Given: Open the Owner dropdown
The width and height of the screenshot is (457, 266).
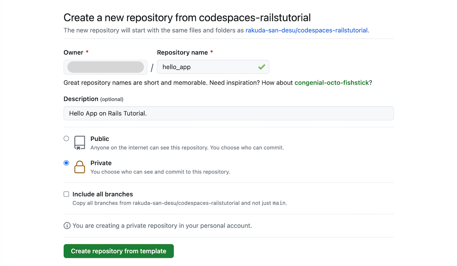Looking at the screenshot, I should tap(105, 67).
